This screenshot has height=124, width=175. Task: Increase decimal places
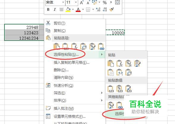point(98,10)
